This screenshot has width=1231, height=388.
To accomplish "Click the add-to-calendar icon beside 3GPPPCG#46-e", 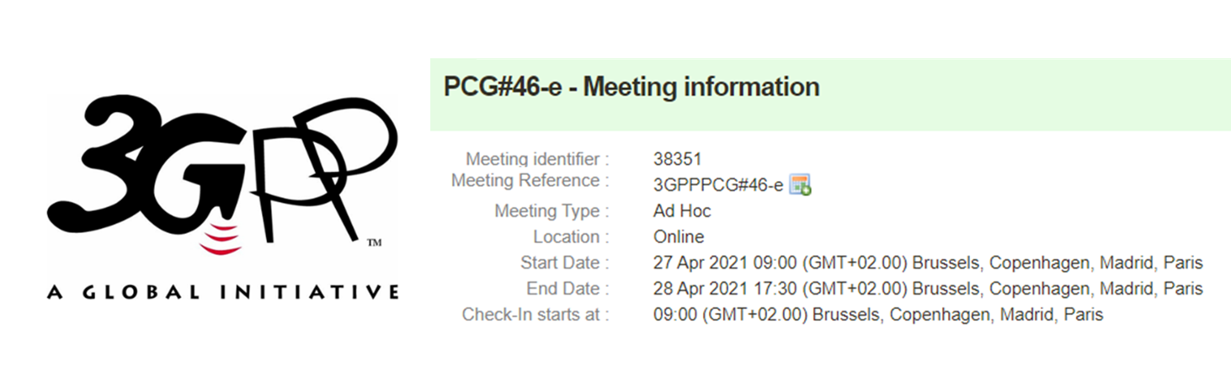I will pyautogui.click(x=800, y=185).
